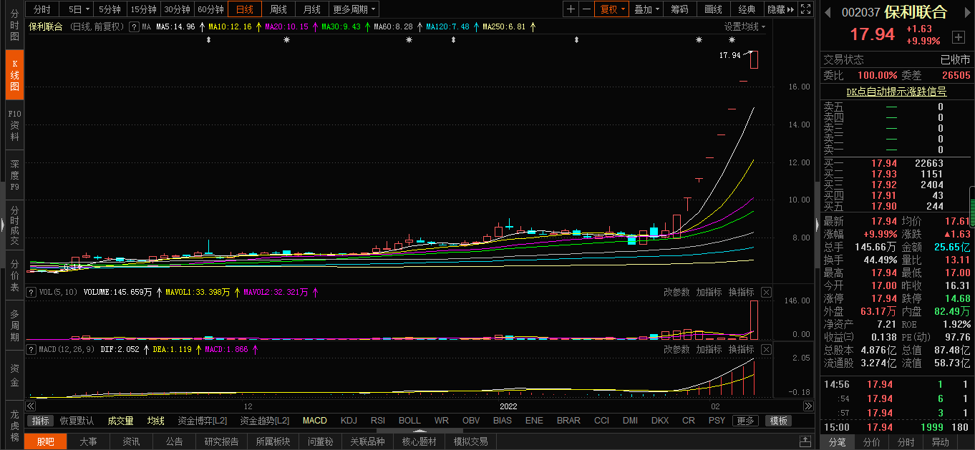Expand the 更多周期 period dropdown
This screenshot has width=975, height=450.
click(x=354, y=9)
